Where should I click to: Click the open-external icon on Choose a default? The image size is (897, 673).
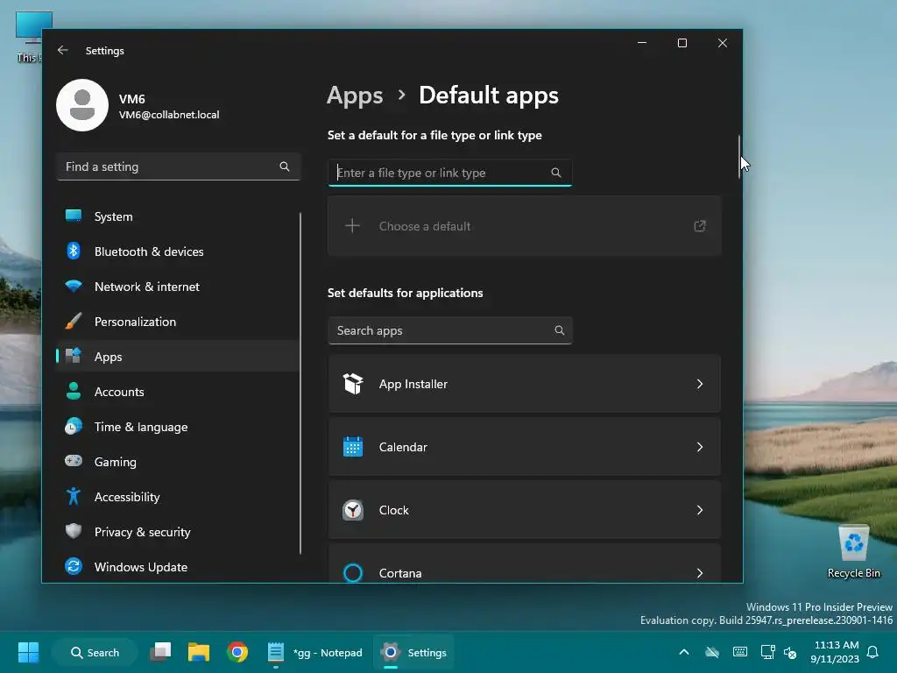700,226
